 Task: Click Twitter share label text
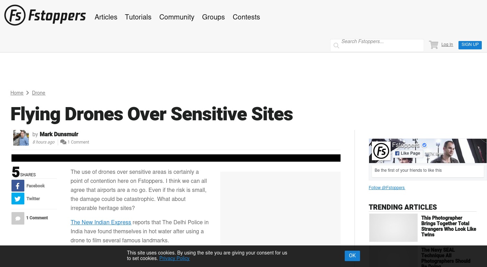tap(33, 199)
